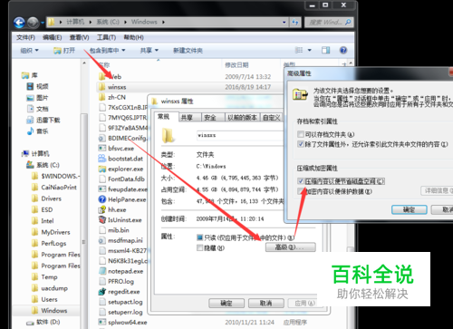
Task: Open 软件 (D:) drive in sidebar
Action: click(43, 322)
